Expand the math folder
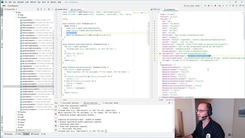245x138 pixels. coord(16,117)
